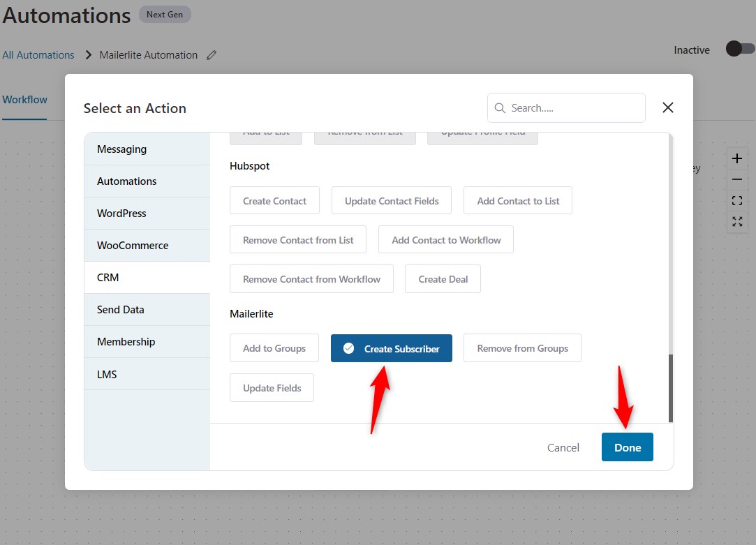Click the Cancel button
756x545 pixels.
tap(563, 448)
